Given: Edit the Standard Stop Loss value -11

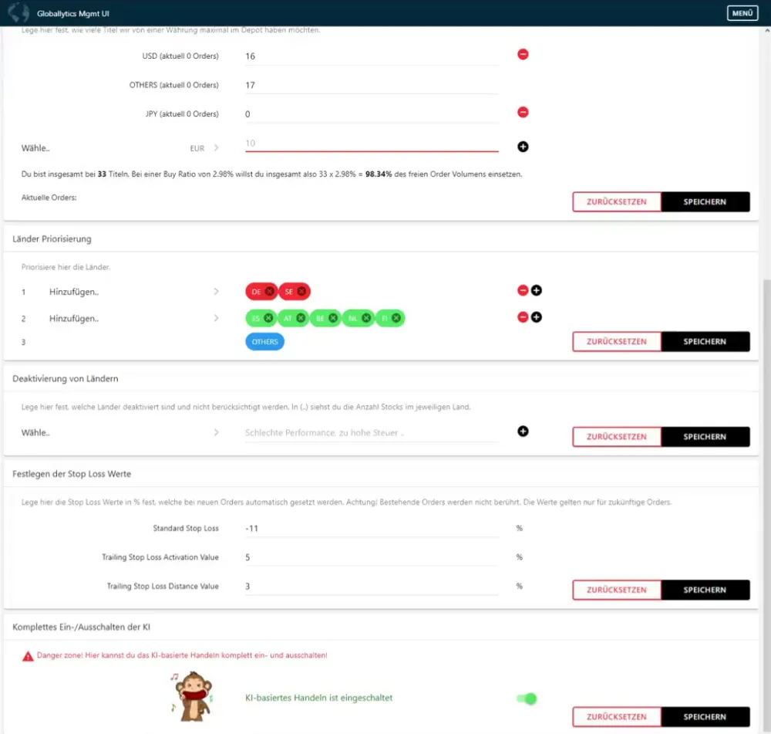Looking at the screenshot, I should [x=372, y=528].
